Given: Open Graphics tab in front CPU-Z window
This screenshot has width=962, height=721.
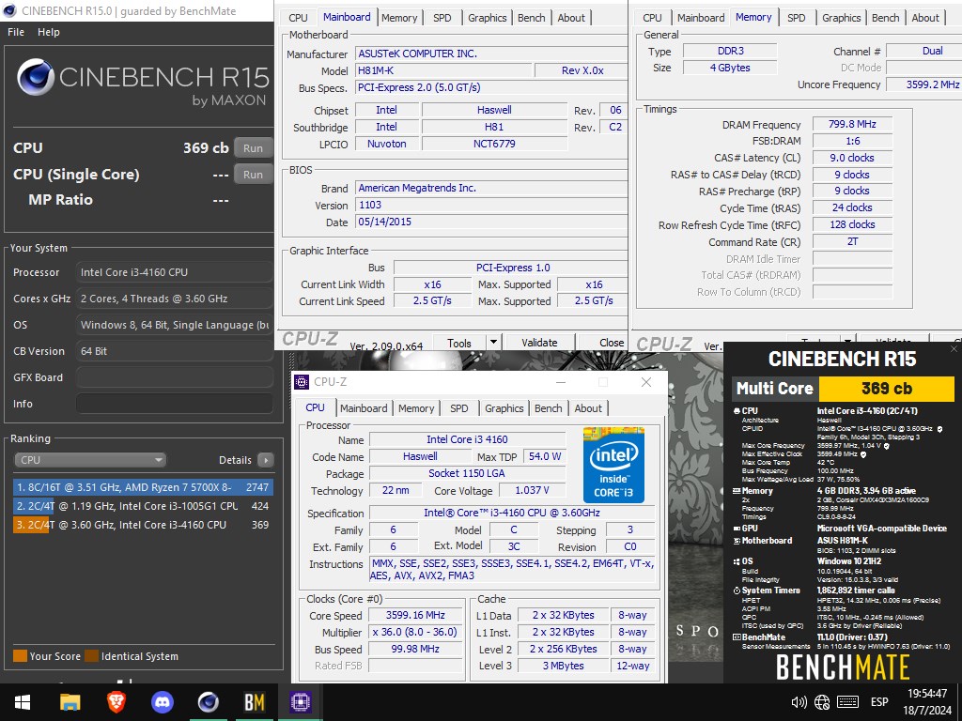Looking at the screenshot, I should 504,408.
